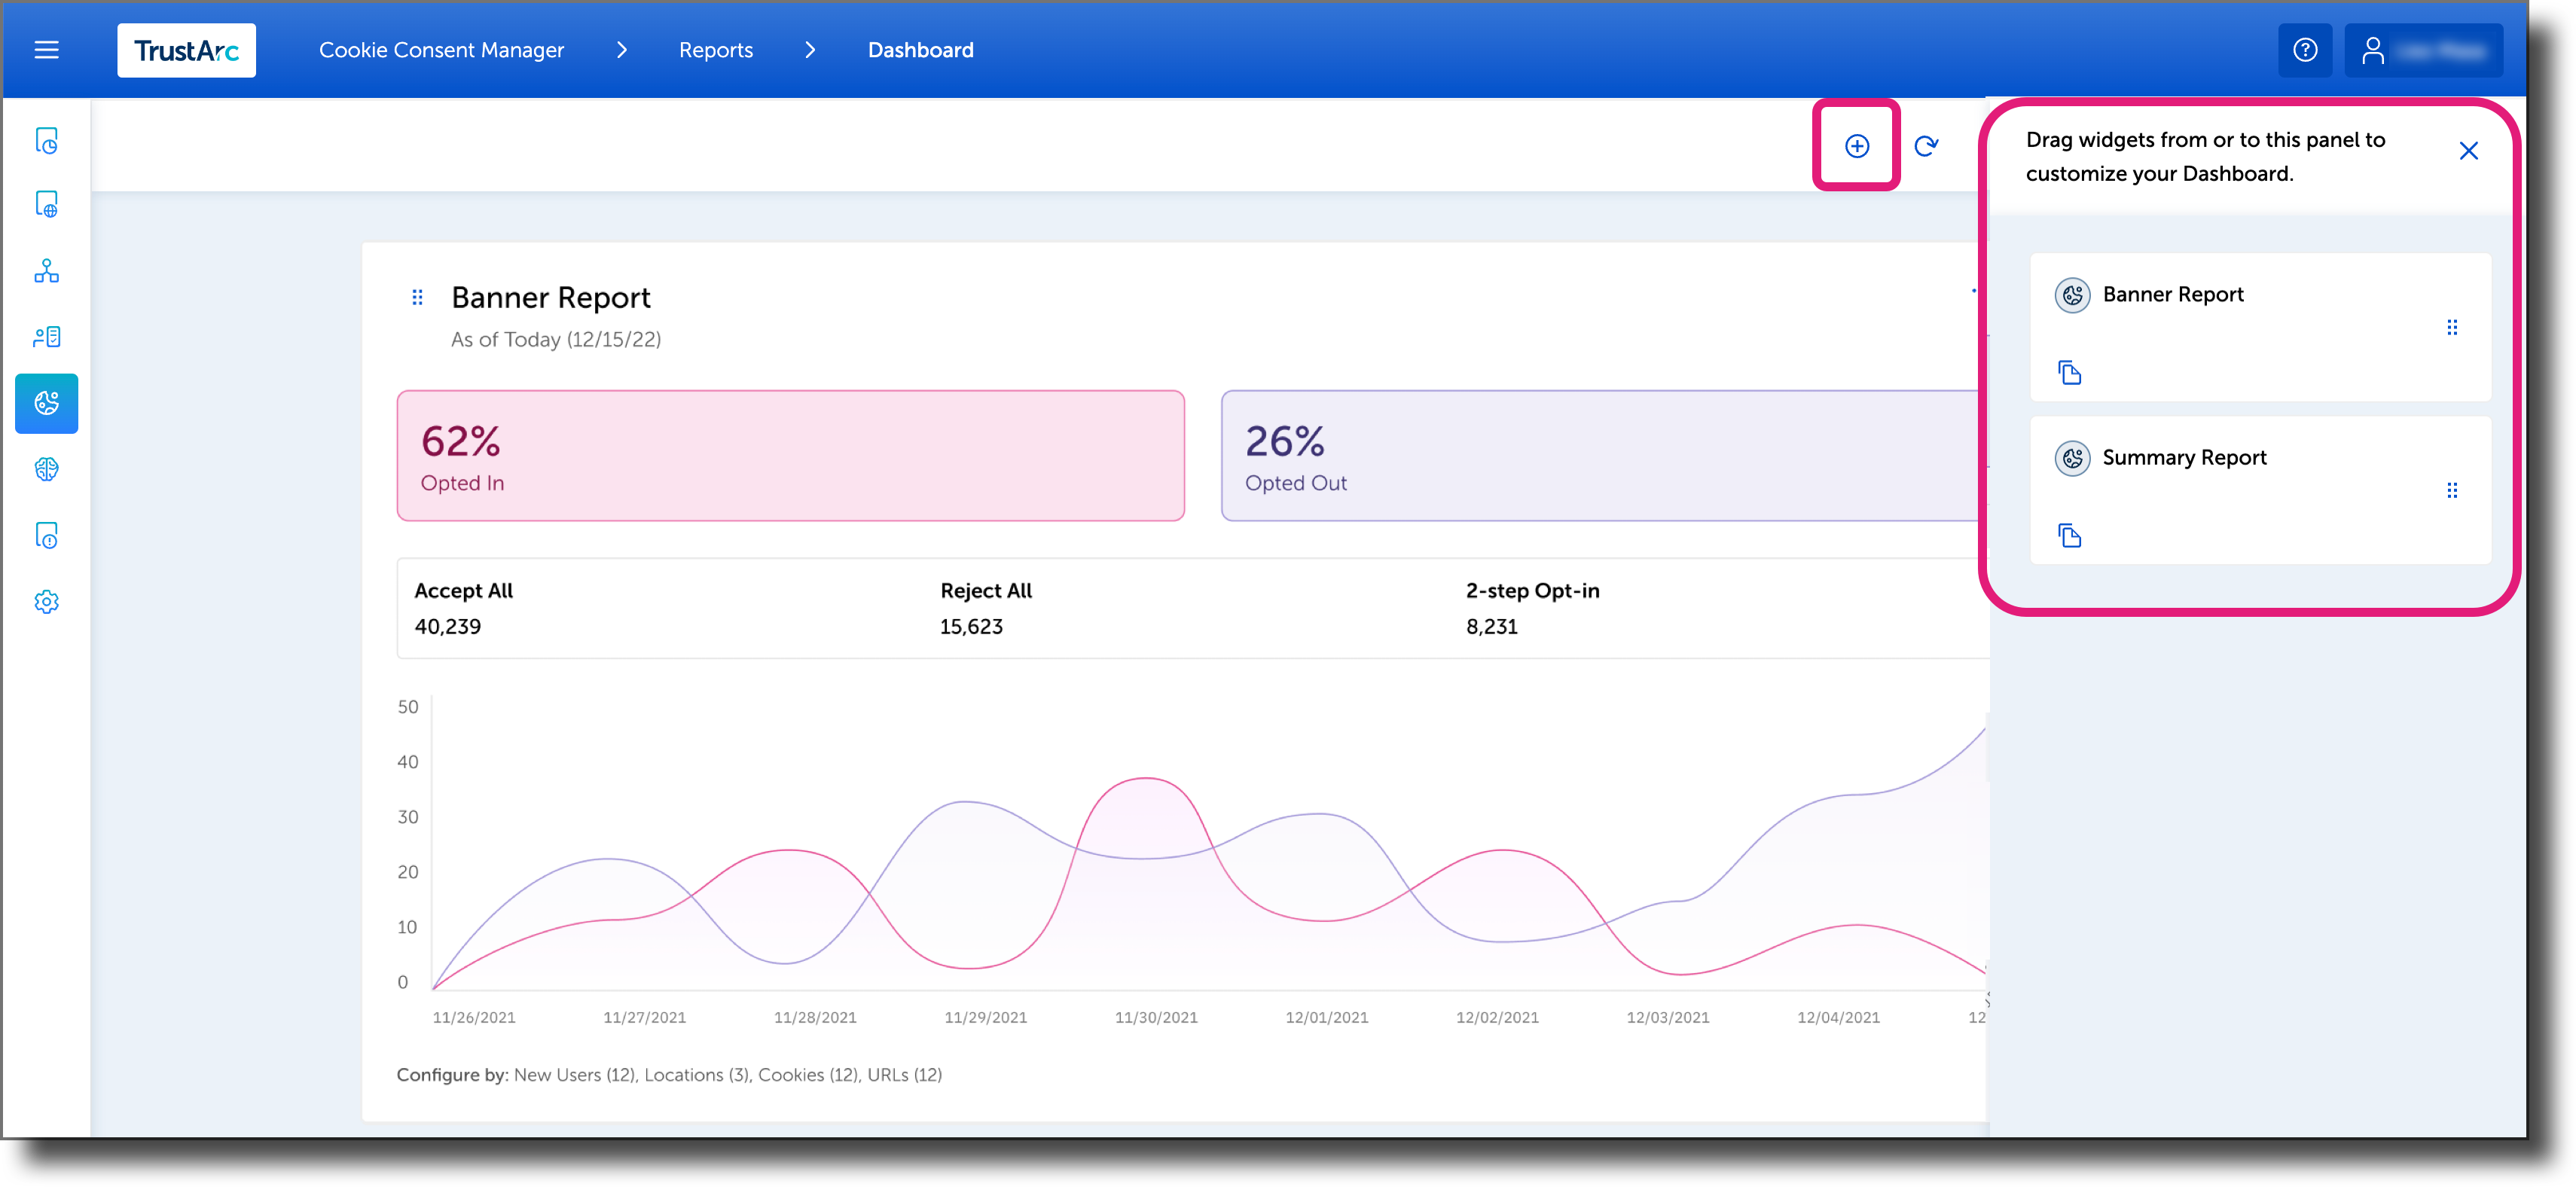Select Cookie Consent Manager in the breadcrumb
This screenshot has height=1187, width=2576.
pyautogui.click(x=441, y=49)
